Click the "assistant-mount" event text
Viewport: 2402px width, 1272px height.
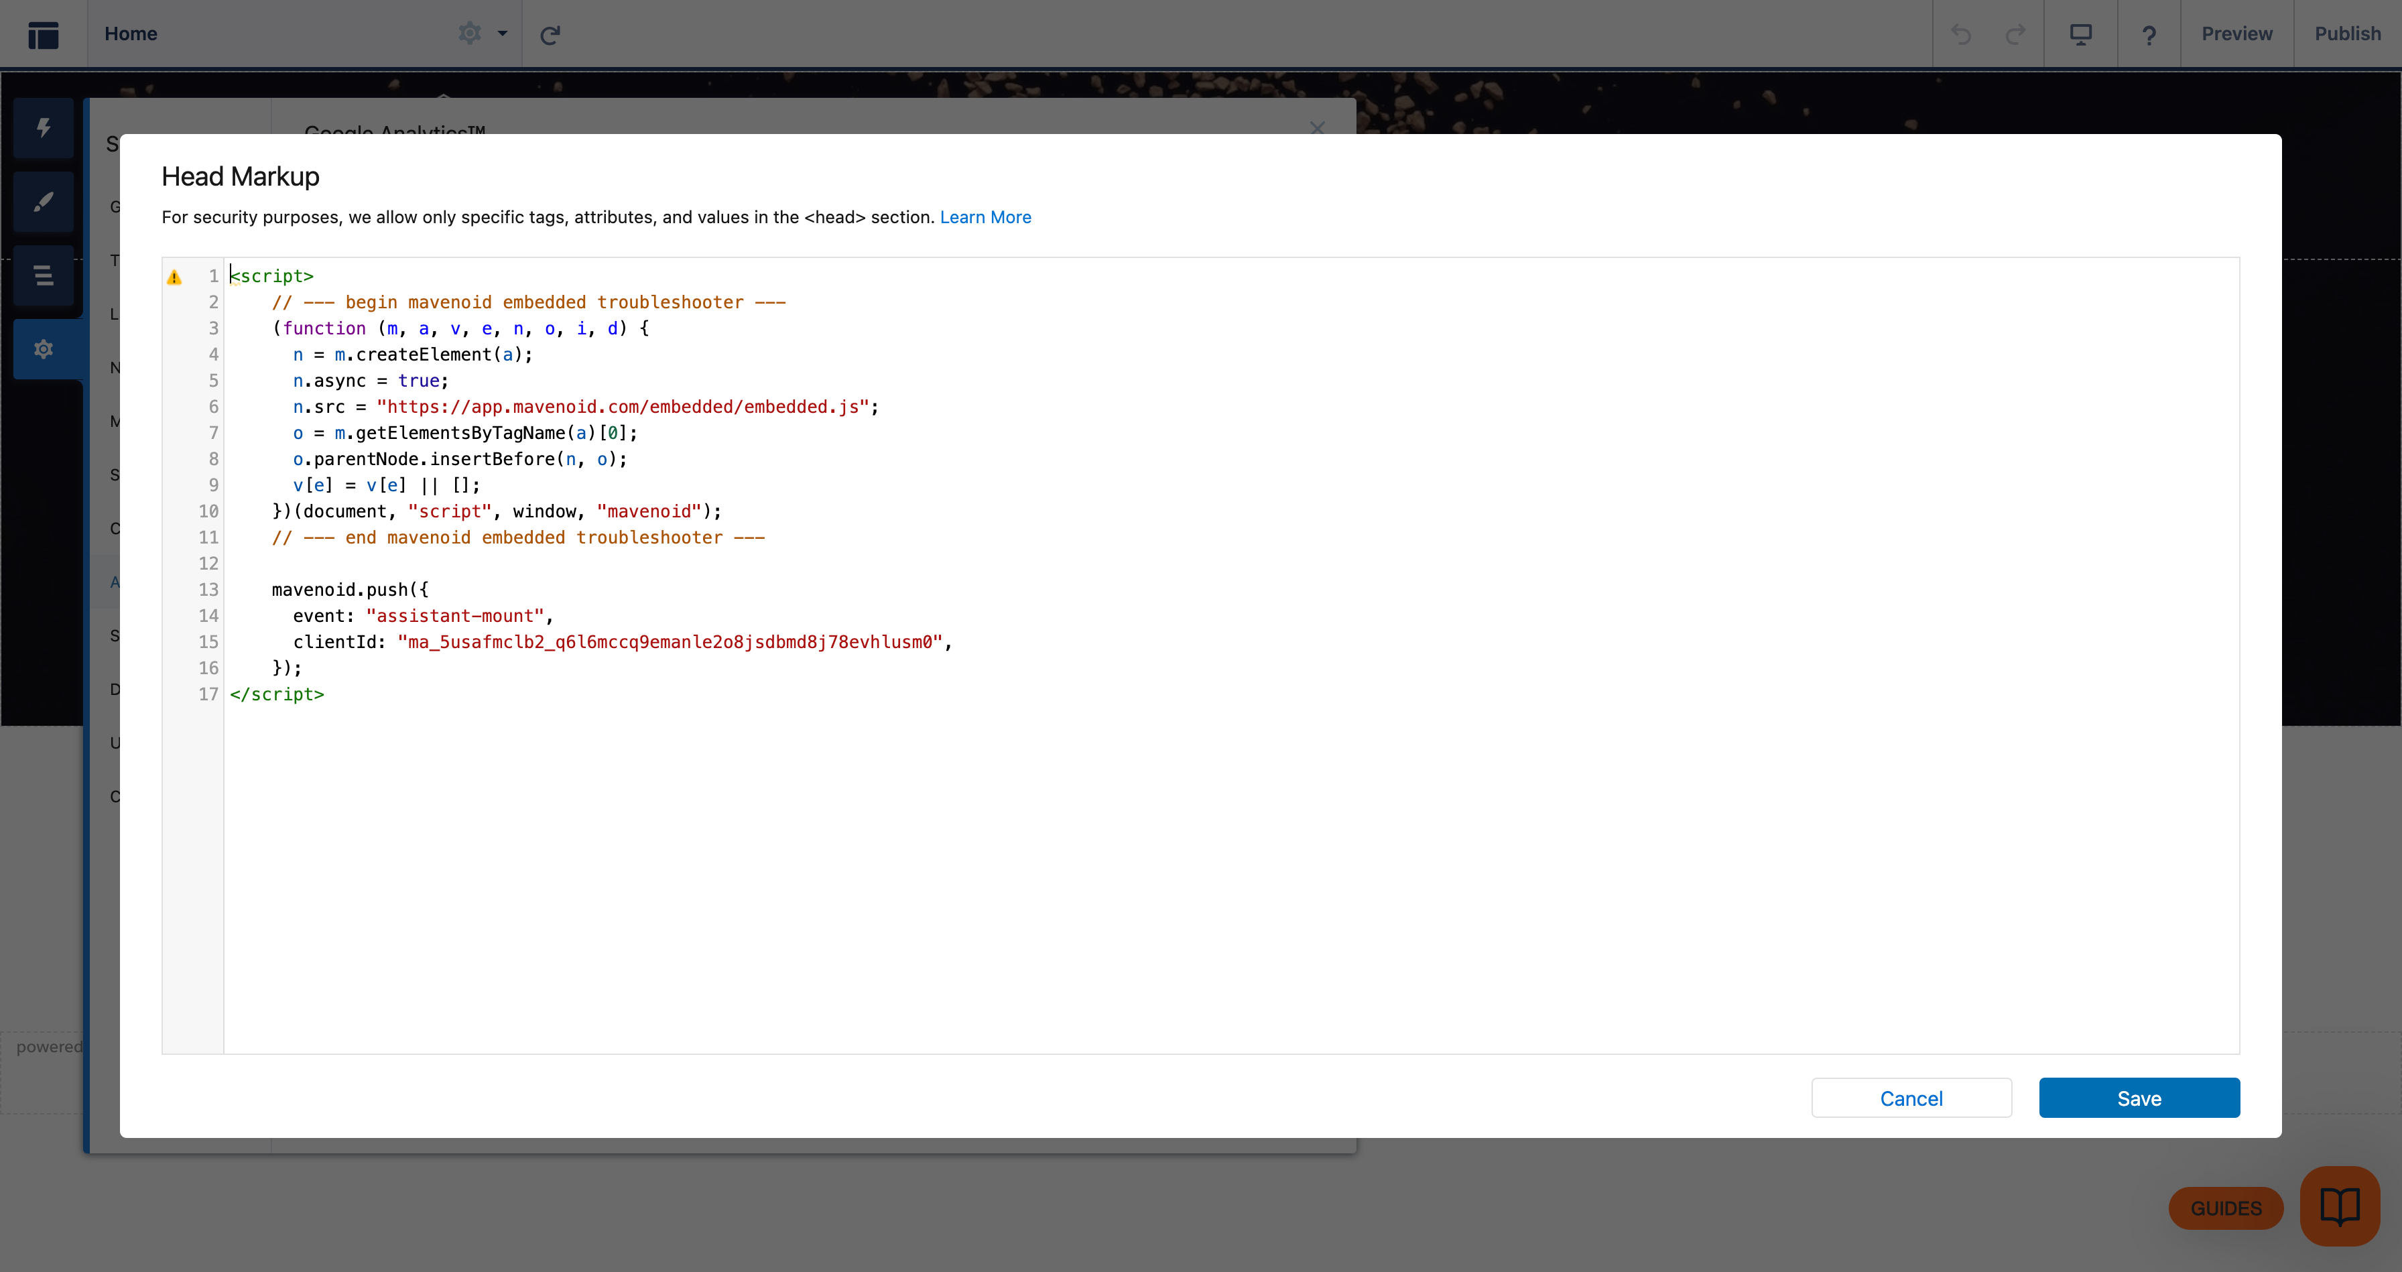click(x=455, y=615)
